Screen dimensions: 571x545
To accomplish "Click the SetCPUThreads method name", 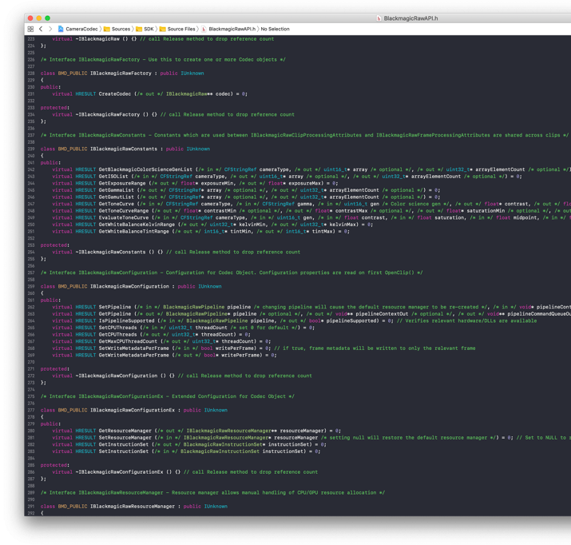I will (x=117, y=328).
